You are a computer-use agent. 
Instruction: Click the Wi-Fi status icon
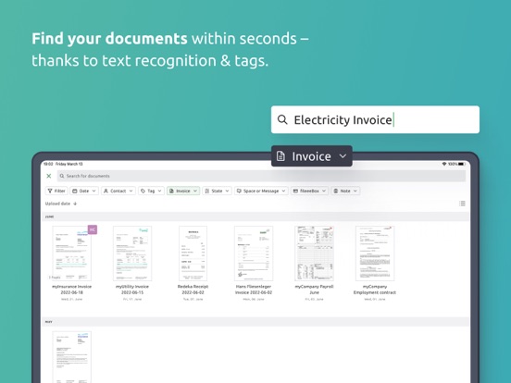coord(443,164)
